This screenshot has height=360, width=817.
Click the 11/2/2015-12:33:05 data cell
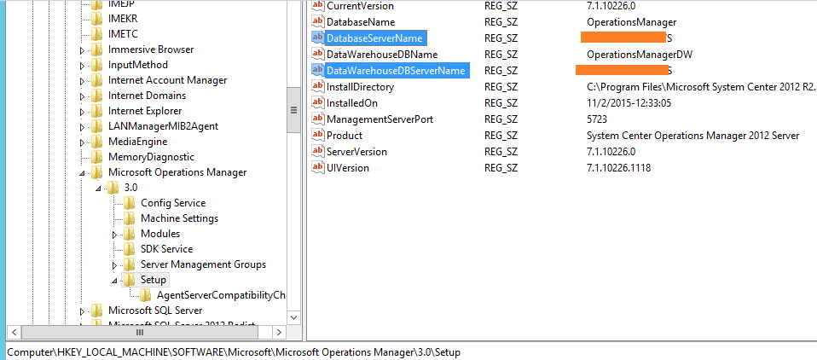pyautogui.click(x=629, y=102)
